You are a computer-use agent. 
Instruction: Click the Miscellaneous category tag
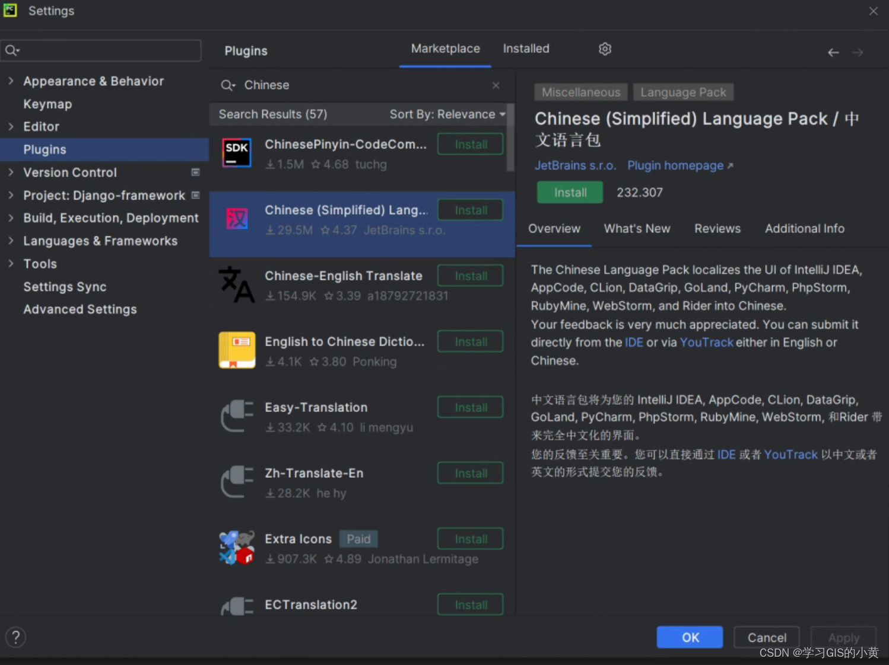point(580,92)
